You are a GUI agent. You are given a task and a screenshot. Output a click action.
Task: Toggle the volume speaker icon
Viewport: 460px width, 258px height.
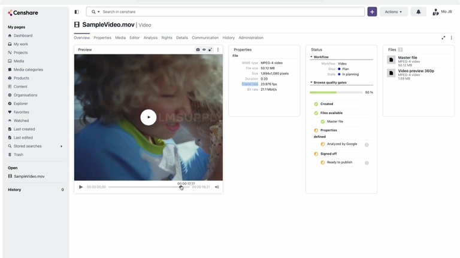[x=217, y=187]
